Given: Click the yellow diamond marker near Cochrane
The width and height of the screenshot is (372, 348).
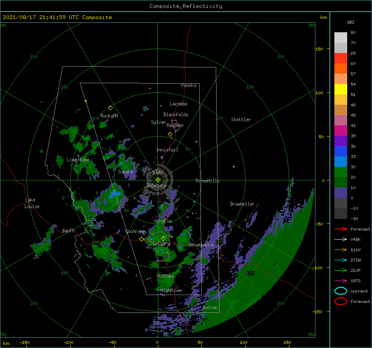Looking at the screenshot, I should click(141, 239).
